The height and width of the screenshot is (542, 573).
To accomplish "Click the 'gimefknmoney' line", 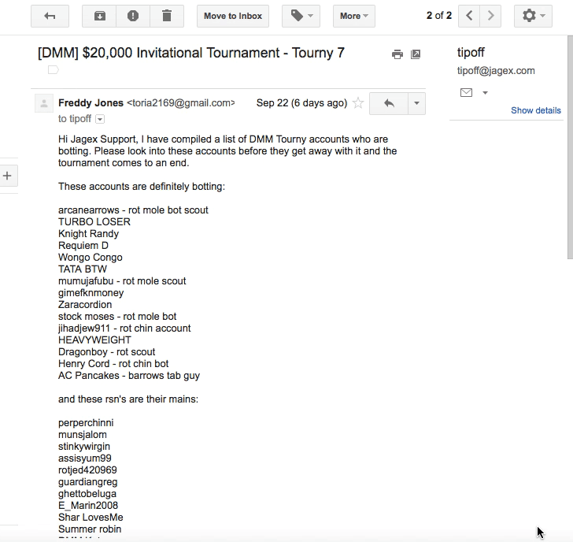I will (91, 293).
